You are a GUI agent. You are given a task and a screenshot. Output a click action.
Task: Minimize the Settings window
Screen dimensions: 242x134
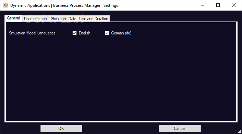pyautogui.click(x=203, y=5)
